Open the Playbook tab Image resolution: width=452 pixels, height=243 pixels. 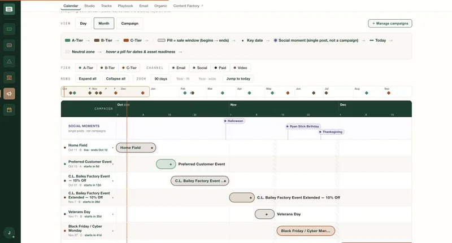point(125,6)
